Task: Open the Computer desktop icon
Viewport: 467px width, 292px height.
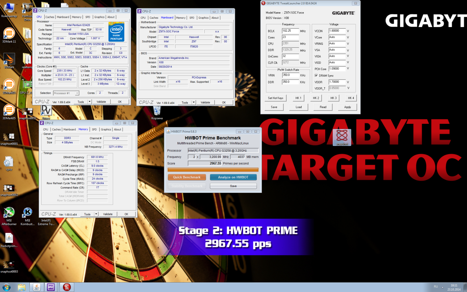Action: pos(9,10)
